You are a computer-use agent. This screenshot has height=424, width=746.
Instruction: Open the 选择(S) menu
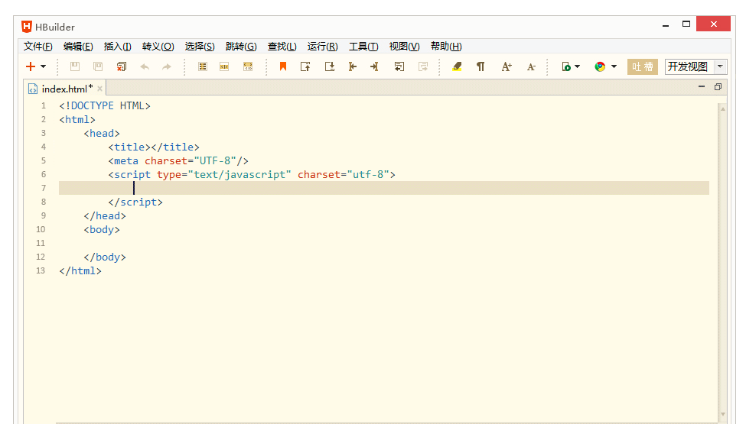[200, 47]
